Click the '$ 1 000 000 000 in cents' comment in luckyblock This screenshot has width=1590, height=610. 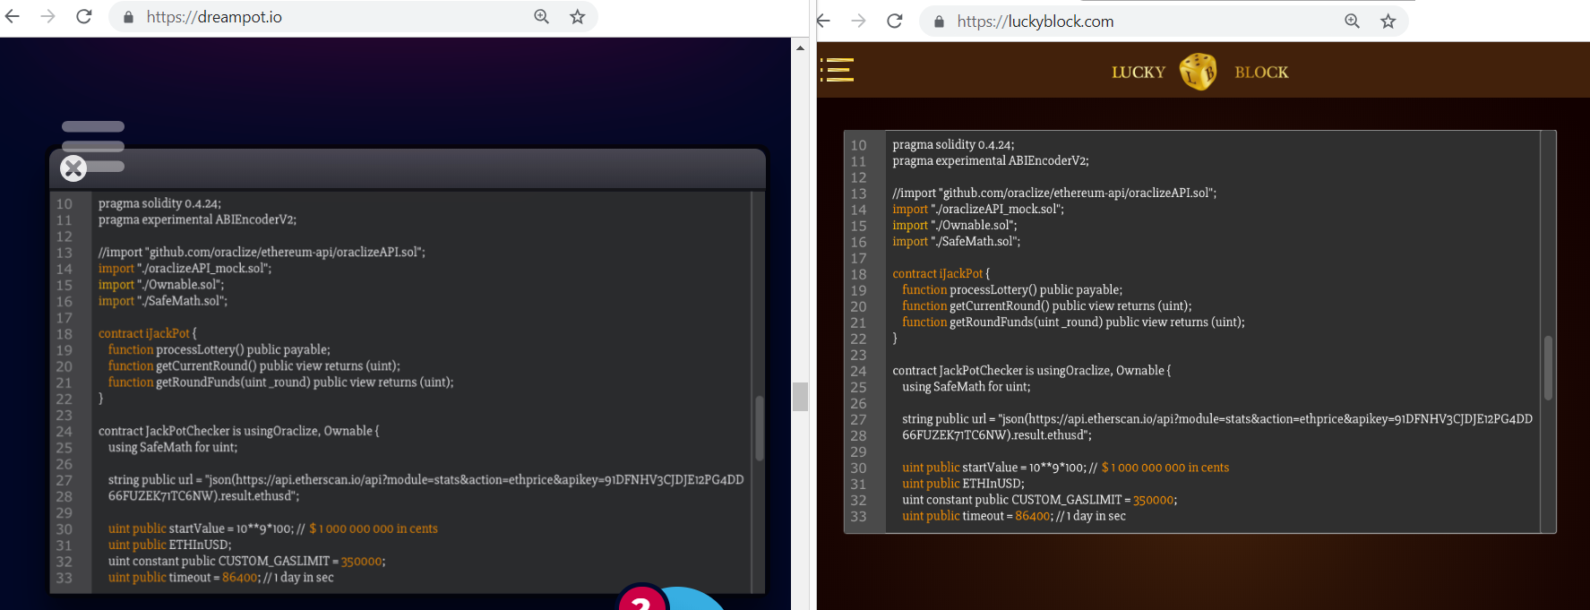click(1165, 467)
